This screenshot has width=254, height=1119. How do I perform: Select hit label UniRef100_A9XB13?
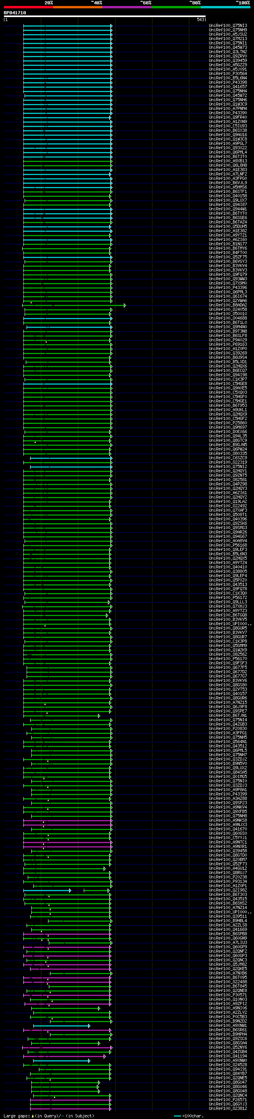[x=227, y=161]
